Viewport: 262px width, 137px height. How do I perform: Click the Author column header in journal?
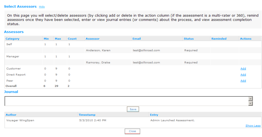[x=11, y=115]
